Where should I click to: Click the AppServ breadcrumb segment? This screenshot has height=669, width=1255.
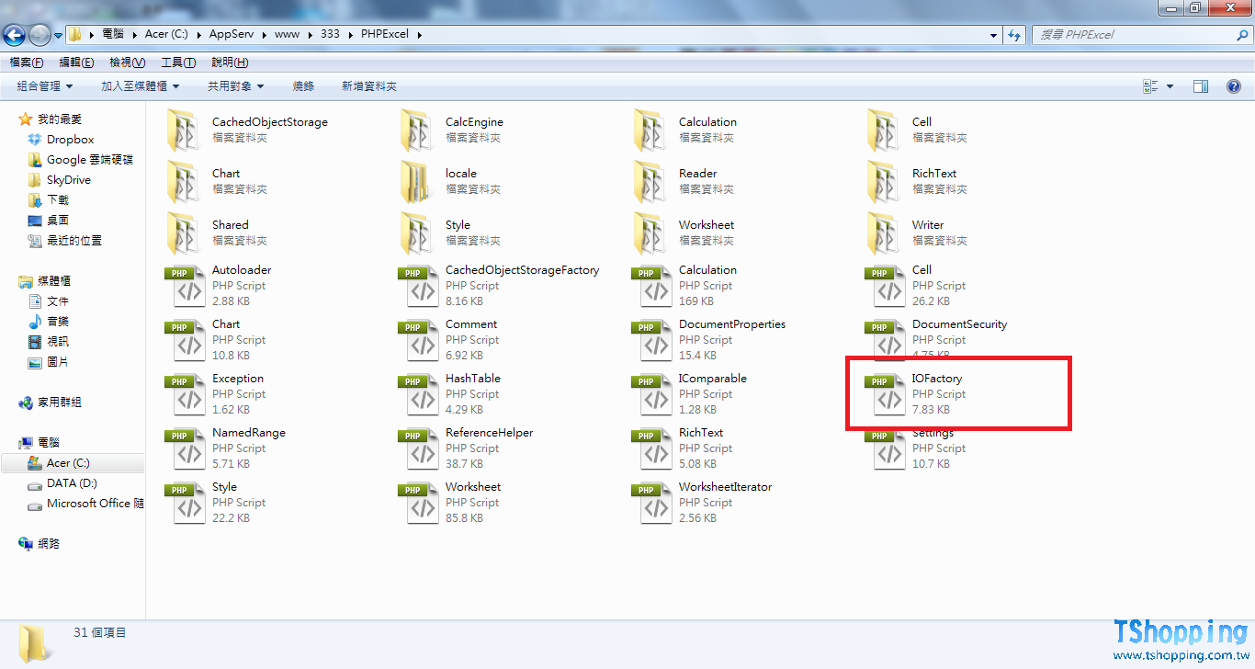click(232, 34)
